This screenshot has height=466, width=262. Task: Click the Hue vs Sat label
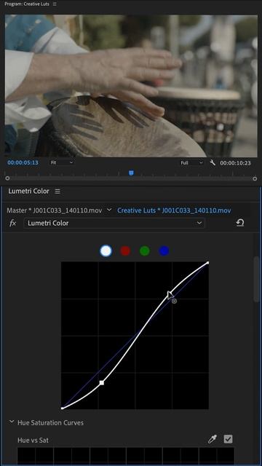tap(33, 440)
